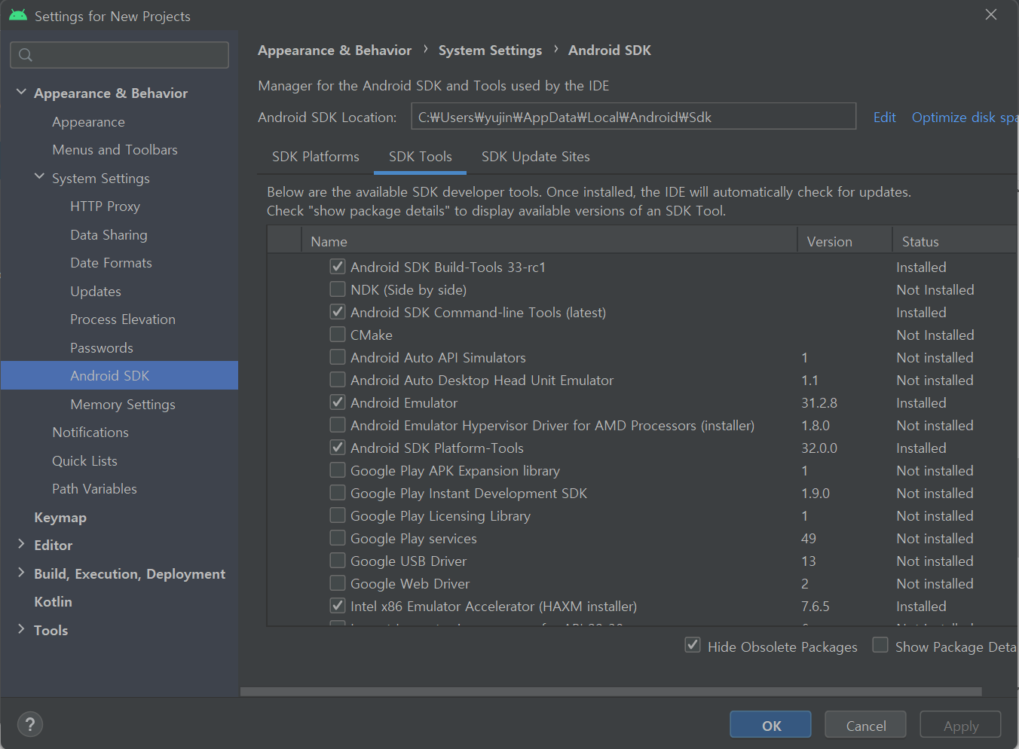The width and height of the screenshot is (1019, 749).
Task: Open the SDK Update Sites tab
Action: pos(536,157)
